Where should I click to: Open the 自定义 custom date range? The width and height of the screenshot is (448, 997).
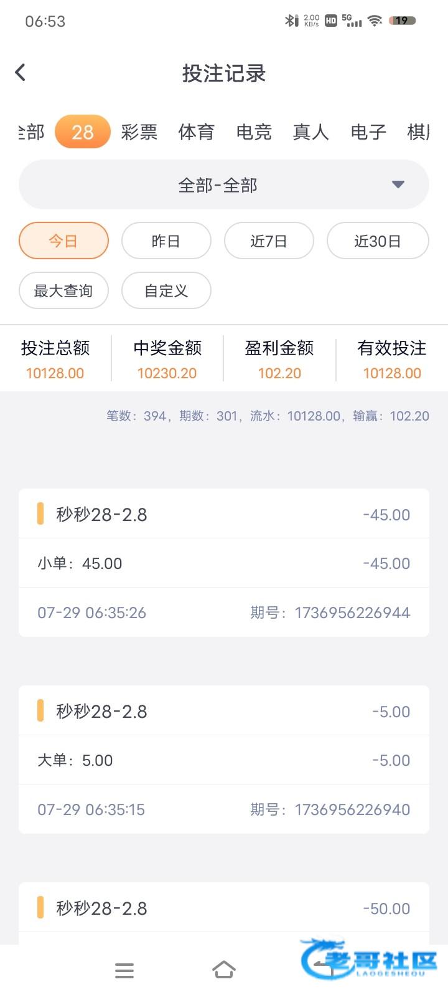[x=166, y=290]
